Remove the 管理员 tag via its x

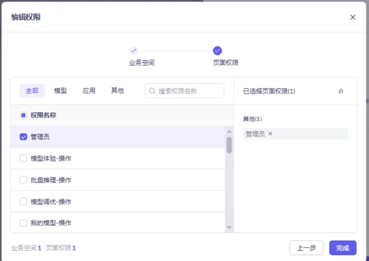coord(270,134)
